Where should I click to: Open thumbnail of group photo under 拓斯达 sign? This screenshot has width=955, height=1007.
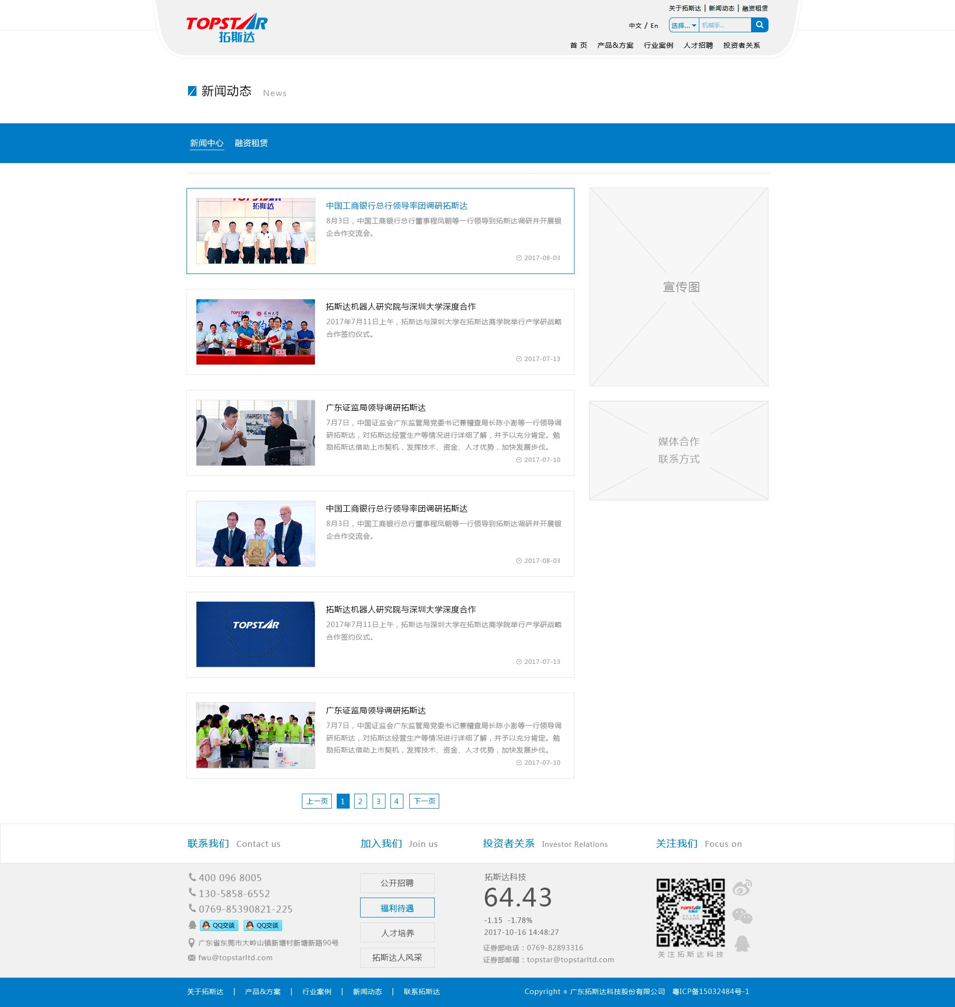coord(256,231)
